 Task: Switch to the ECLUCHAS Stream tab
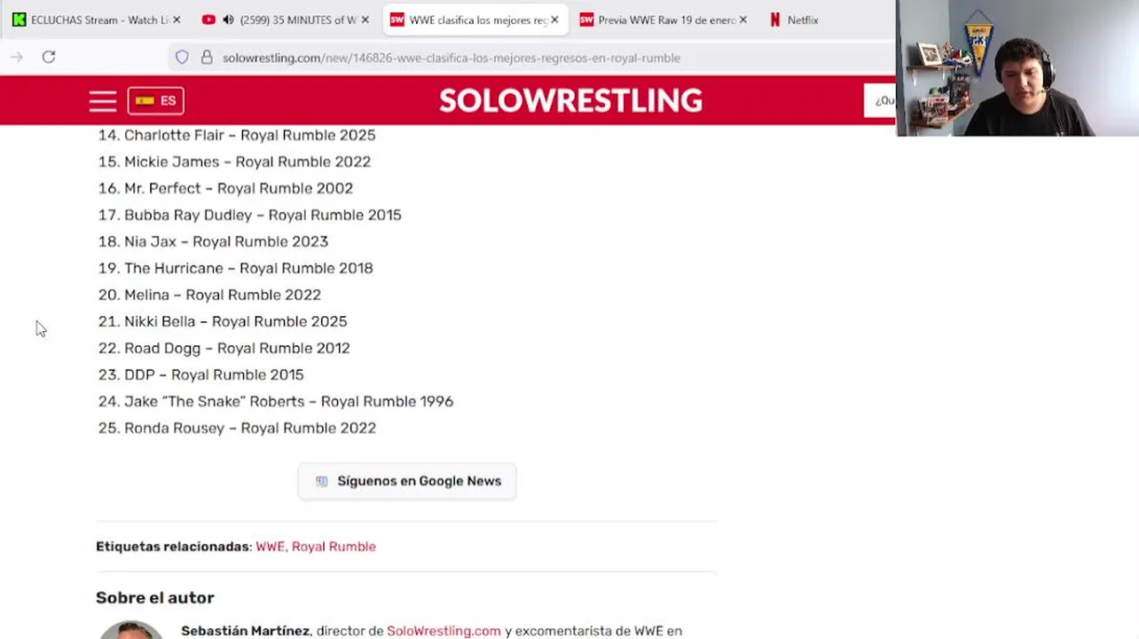click(98, 20)
